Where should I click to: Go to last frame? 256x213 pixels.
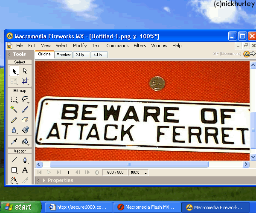point(58,172)
